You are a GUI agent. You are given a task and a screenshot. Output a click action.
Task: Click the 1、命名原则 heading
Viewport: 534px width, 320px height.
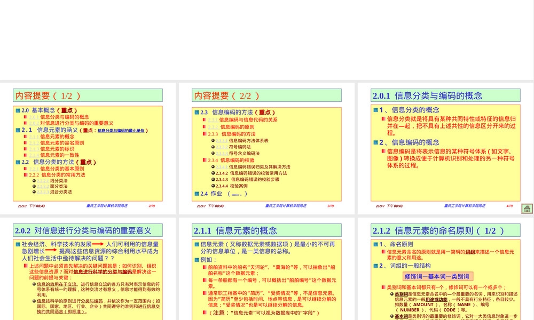396,244
